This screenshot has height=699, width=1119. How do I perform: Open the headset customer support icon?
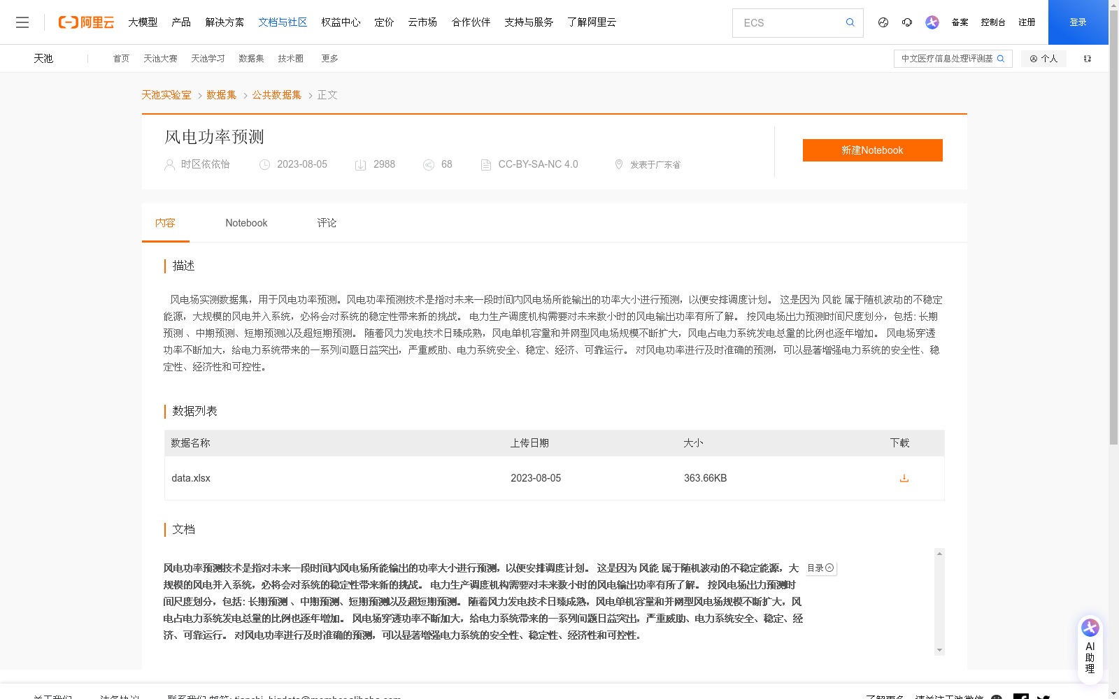coord(907,22)
